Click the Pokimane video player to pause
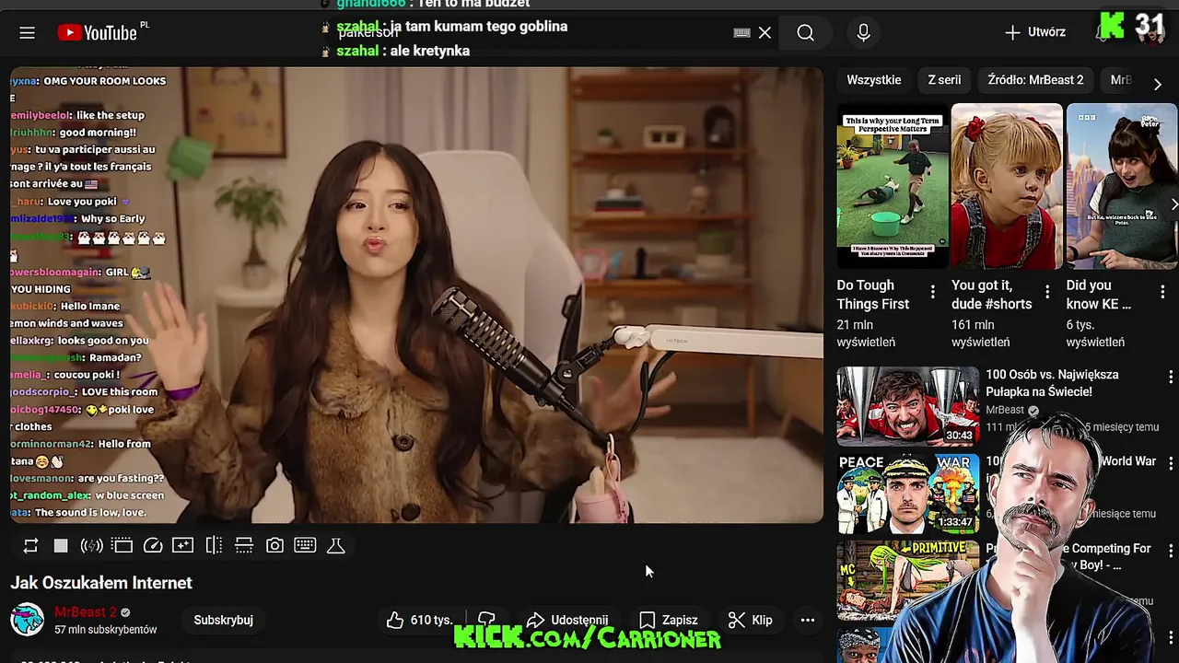Viewport: 1179px width, 663px height. [x=416, y=295]
